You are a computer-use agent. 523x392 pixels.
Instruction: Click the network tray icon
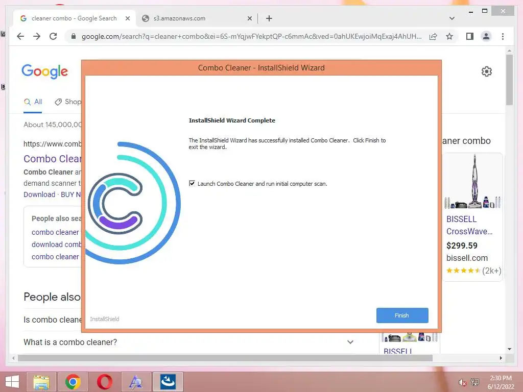475,382
